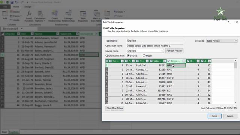Click the Excel icon in quick access toolbar
Screen dimensions: 240x135
(x=7, y=2)
